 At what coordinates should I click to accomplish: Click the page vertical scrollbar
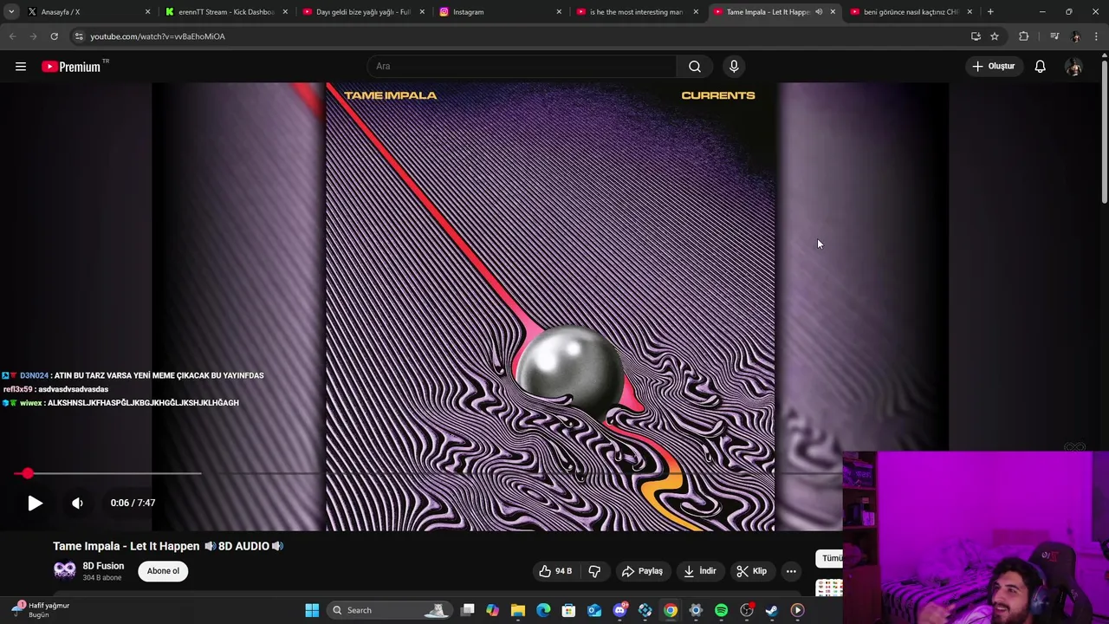point(1104,130)
